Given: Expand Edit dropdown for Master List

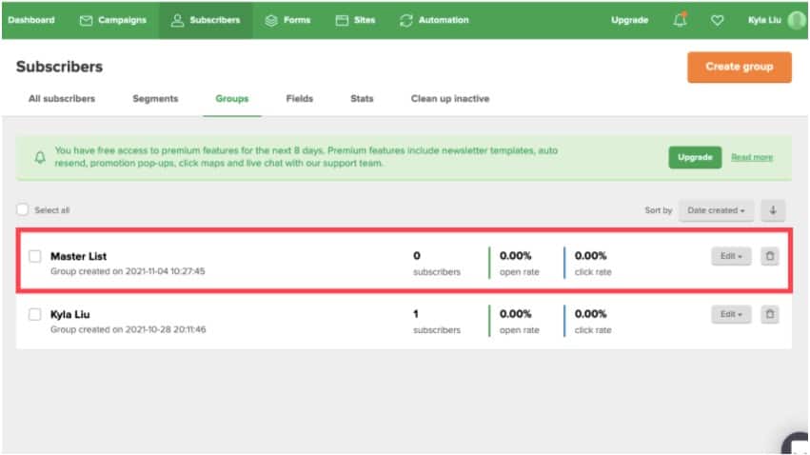Looking at the screenshot, I should click(731, 256).
